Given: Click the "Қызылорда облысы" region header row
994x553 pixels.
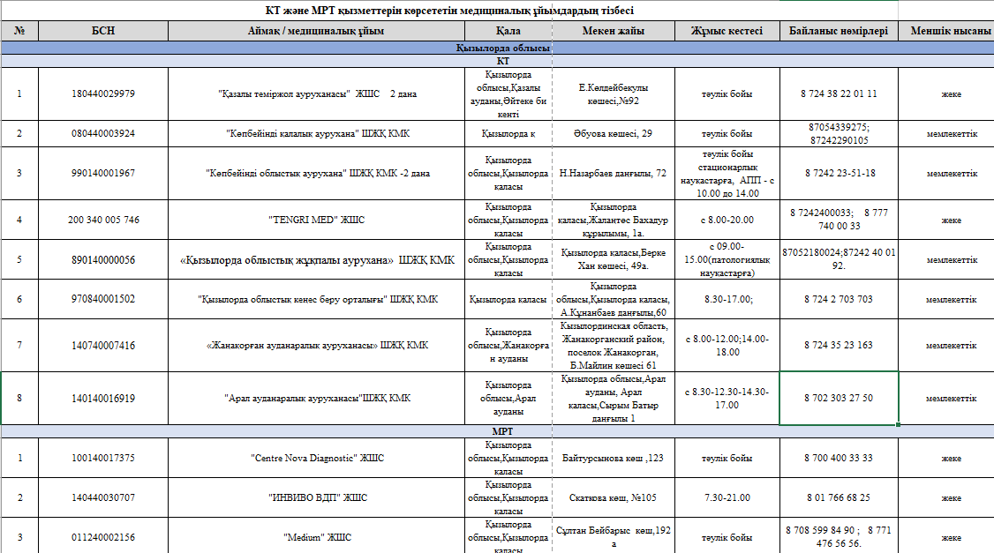Looking at the screenshot, I should [x=502, y=48].
